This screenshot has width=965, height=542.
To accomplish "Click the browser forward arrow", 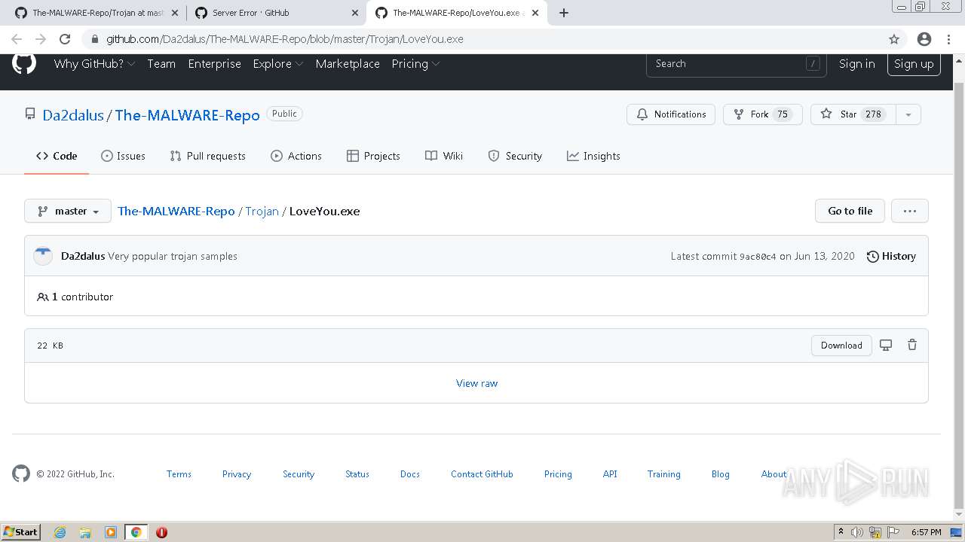I will (x=41, y=39).
